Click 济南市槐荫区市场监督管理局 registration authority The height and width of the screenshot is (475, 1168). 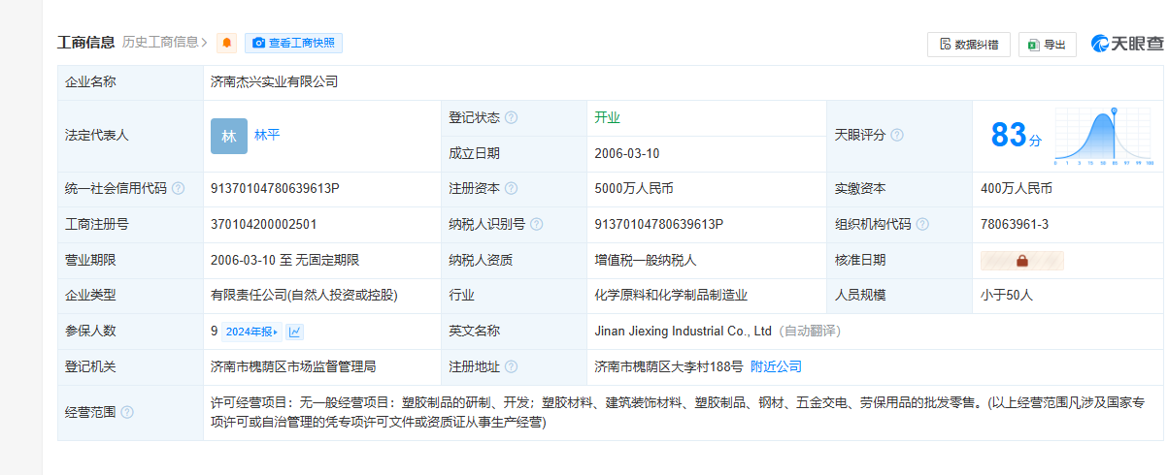[x=293, y=366]
